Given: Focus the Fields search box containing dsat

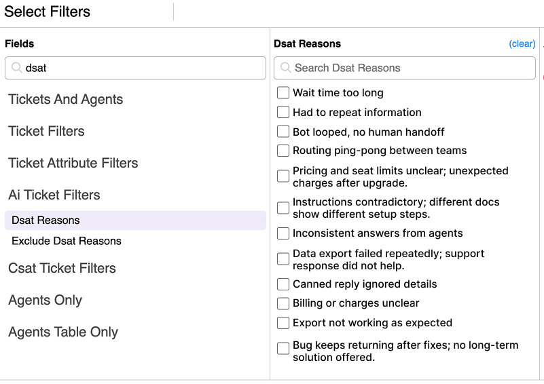Looking at the screenshot, I should (x=143, y=68).
